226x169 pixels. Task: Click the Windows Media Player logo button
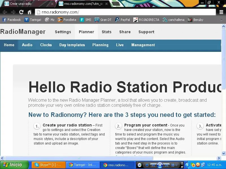(x=139, y=165)
